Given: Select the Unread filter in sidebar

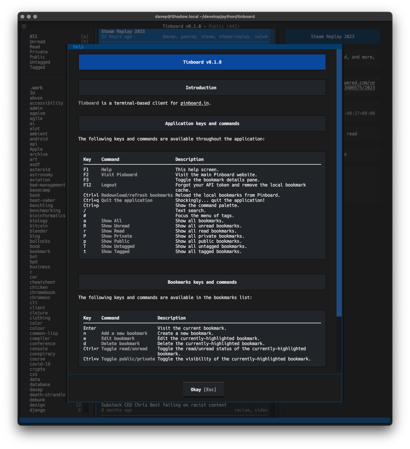Looking at the screenshot, I should pyautogui.click(x=37, y=42).
